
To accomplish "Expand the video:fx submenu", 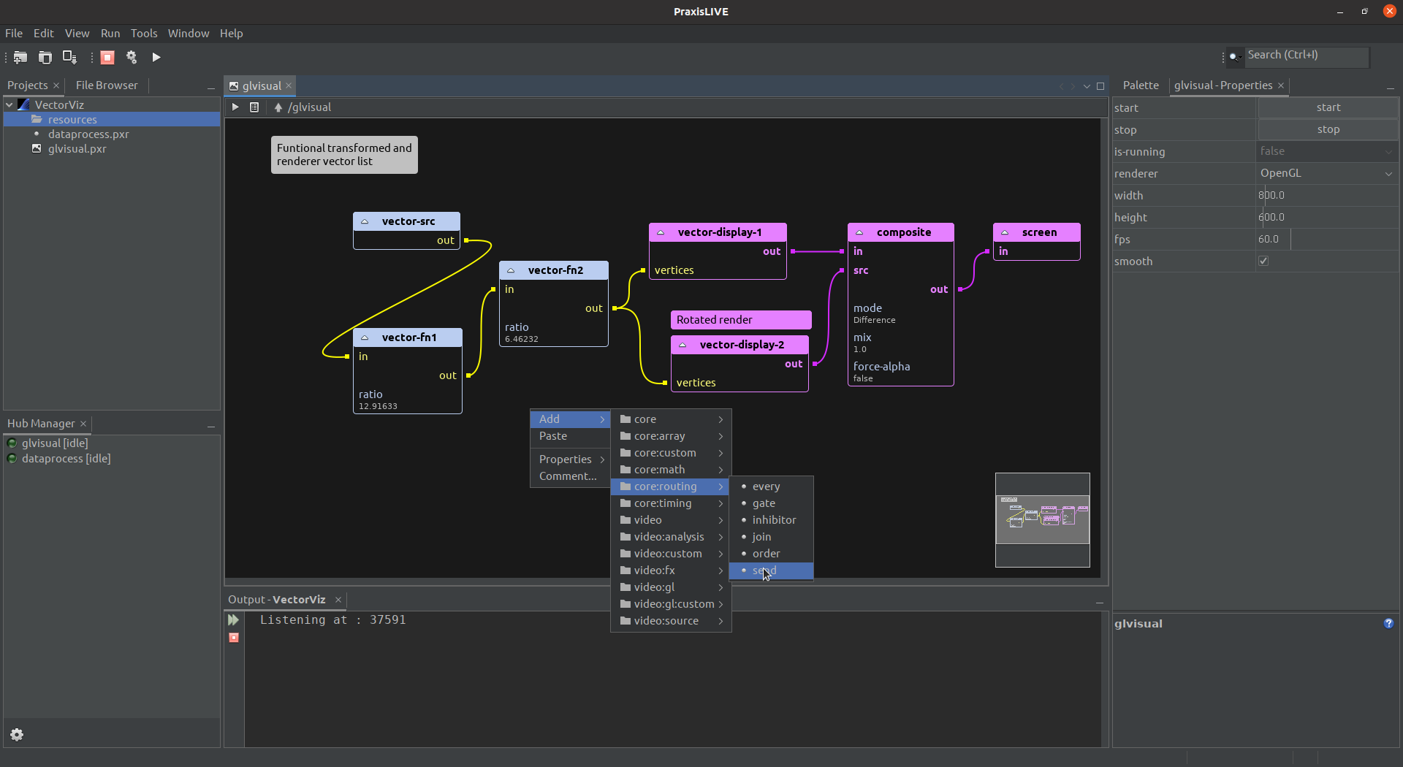I will [x=671, y=571].
